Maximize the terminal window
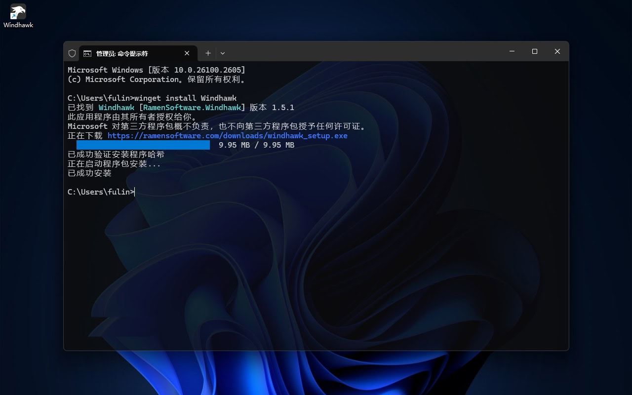The image size is (632, 395). click(x=534, y=51)
